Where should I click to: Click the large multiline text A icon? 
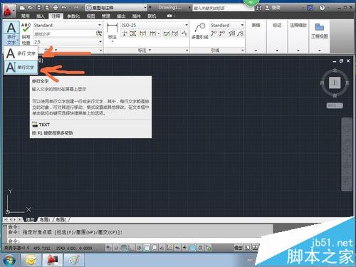11,28
